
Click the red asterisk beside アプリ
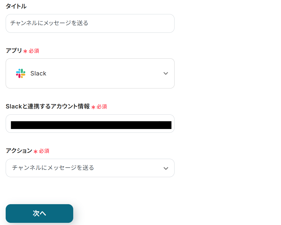pyautogui.click(x=25, y=51)
